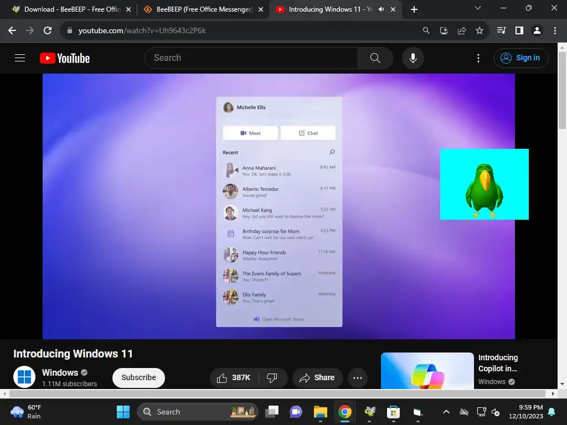
Task: Toggle Chrome side panel
Action: tap(519, 31)
